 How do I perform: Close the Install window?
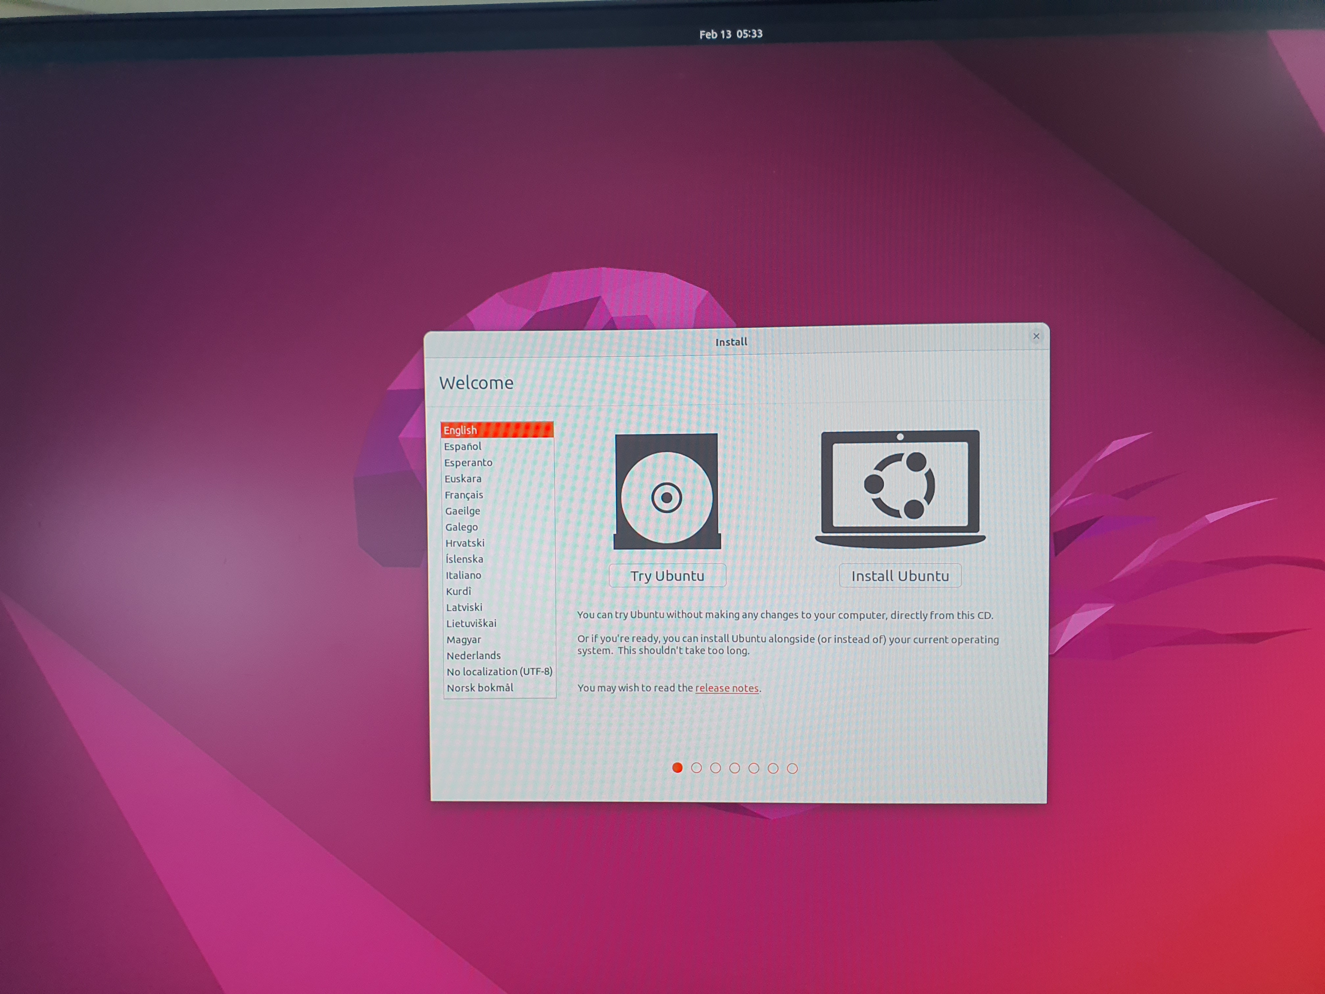[x=1036, y=336]
